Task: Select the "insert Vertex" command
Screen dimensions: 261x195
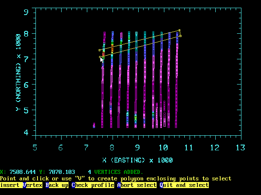Action: click(21, 185)
